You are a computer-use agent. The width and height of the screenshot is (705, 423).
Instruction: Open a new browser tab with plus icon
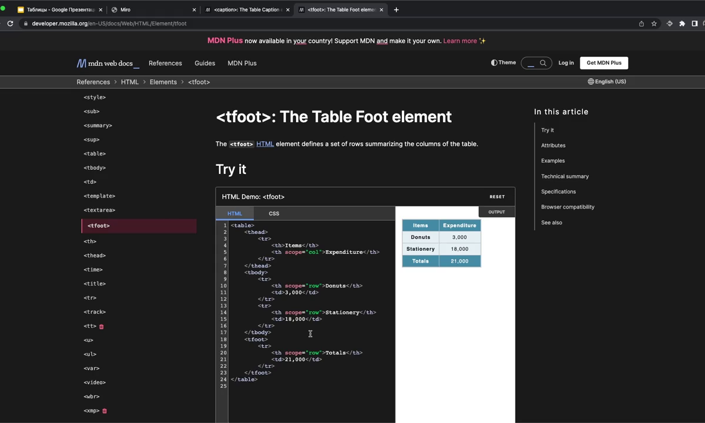click(396, 9)
